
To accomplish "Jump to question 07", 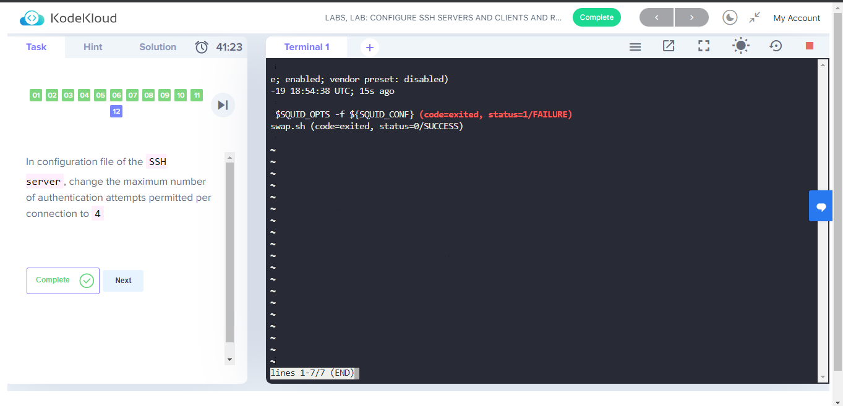I will pos(132,95).
